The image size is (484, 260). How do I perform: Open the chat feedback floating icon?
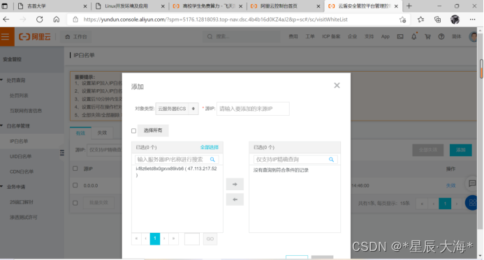pyautogui.click(x=472, y=183)
